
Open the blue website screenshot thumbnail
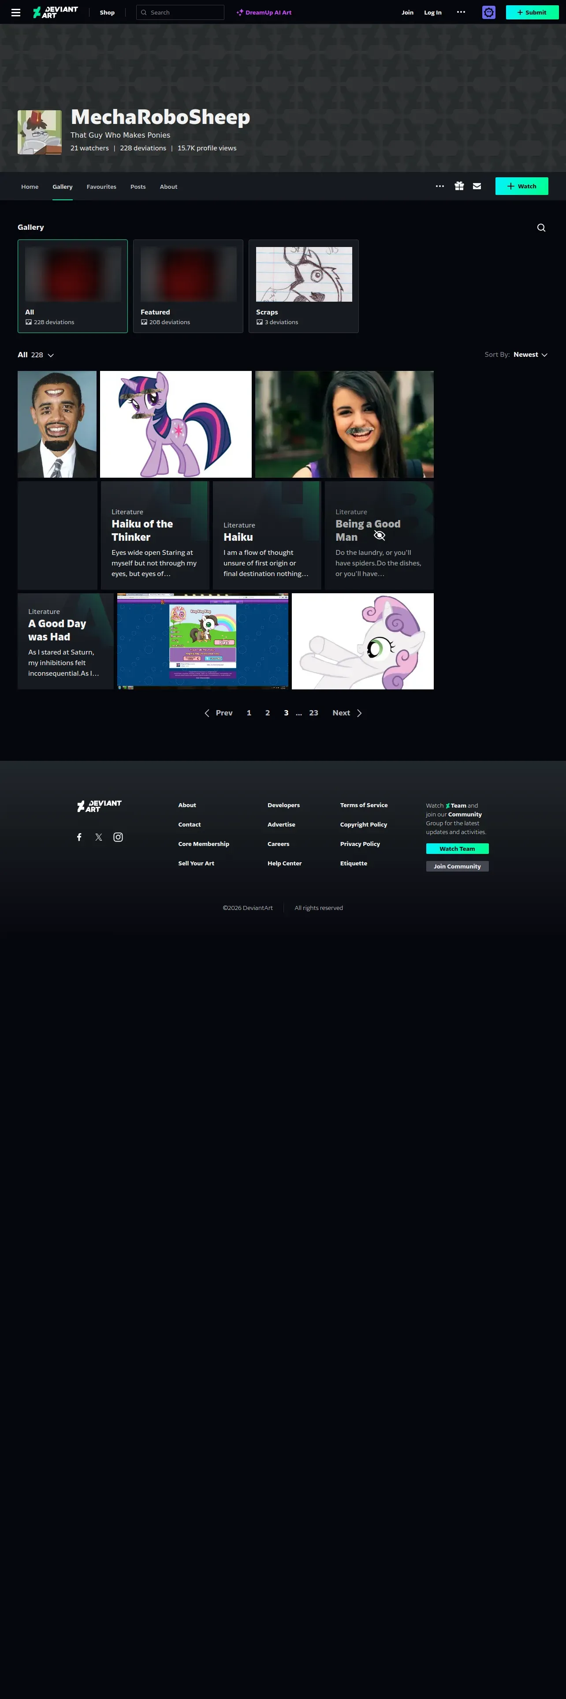pos(203,641)
